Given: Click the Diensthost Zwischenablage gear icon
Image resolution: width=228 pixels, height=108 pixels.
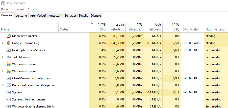Looking at the screenshot, I should point(9,85).
